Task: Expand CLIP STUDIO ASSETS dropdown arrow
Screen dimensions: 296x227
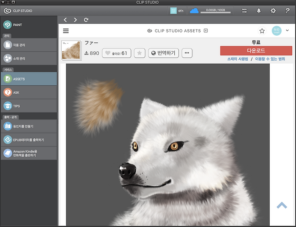Action: 206,30
